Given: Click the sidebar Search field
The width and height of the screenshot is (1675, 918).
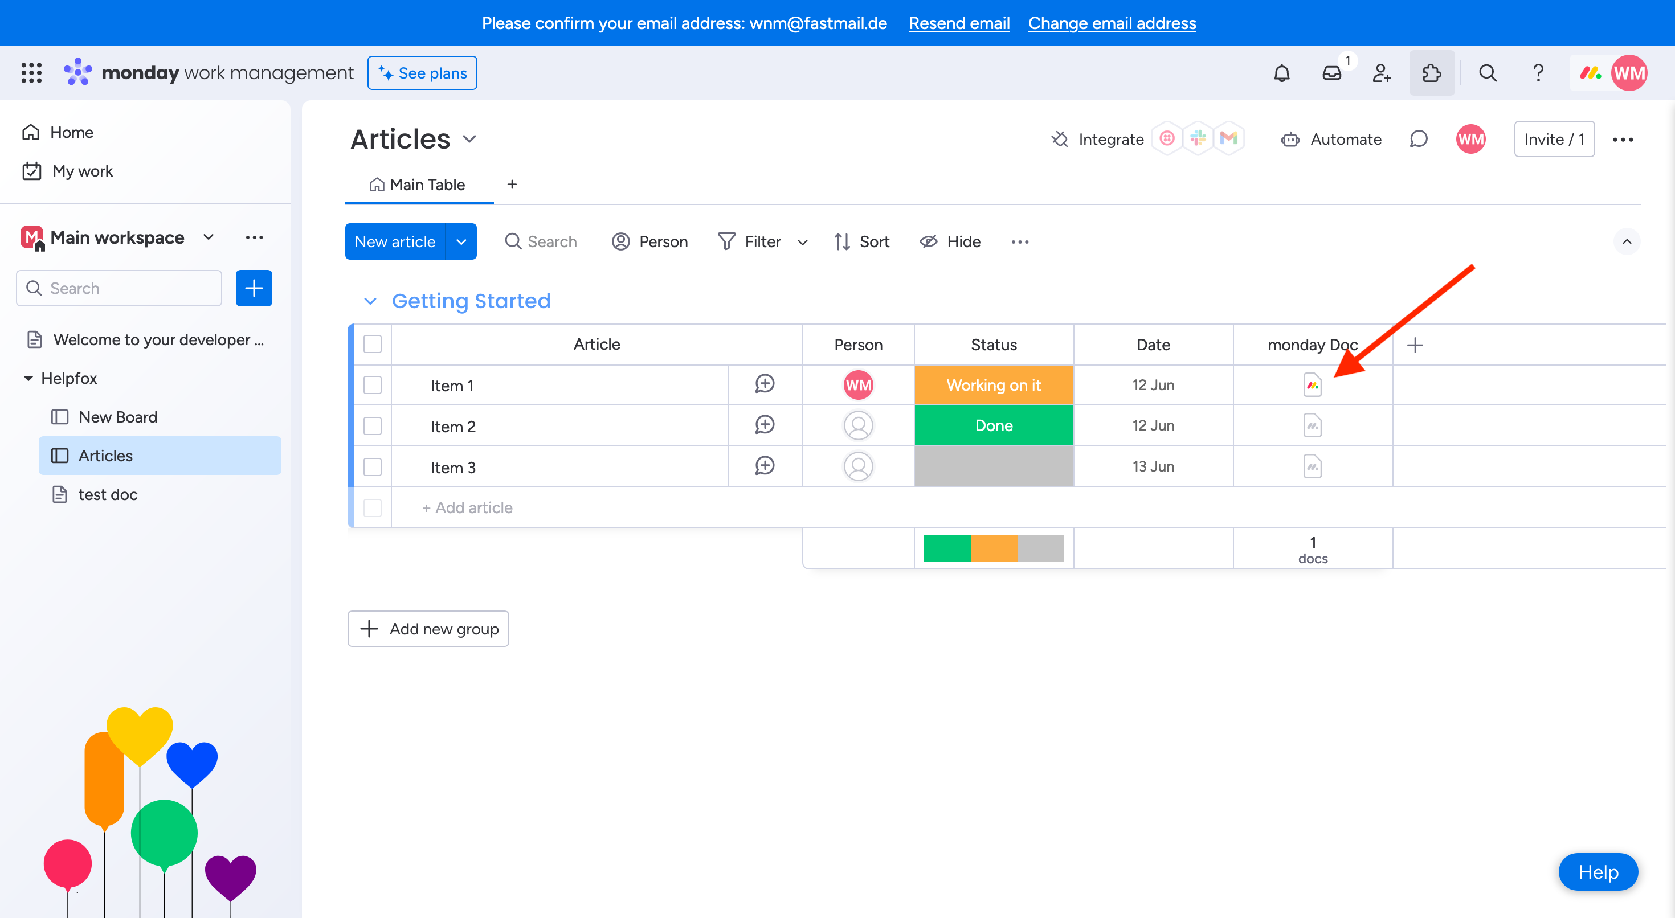Looking at the screenshot, I should click(x=120, y=288).
